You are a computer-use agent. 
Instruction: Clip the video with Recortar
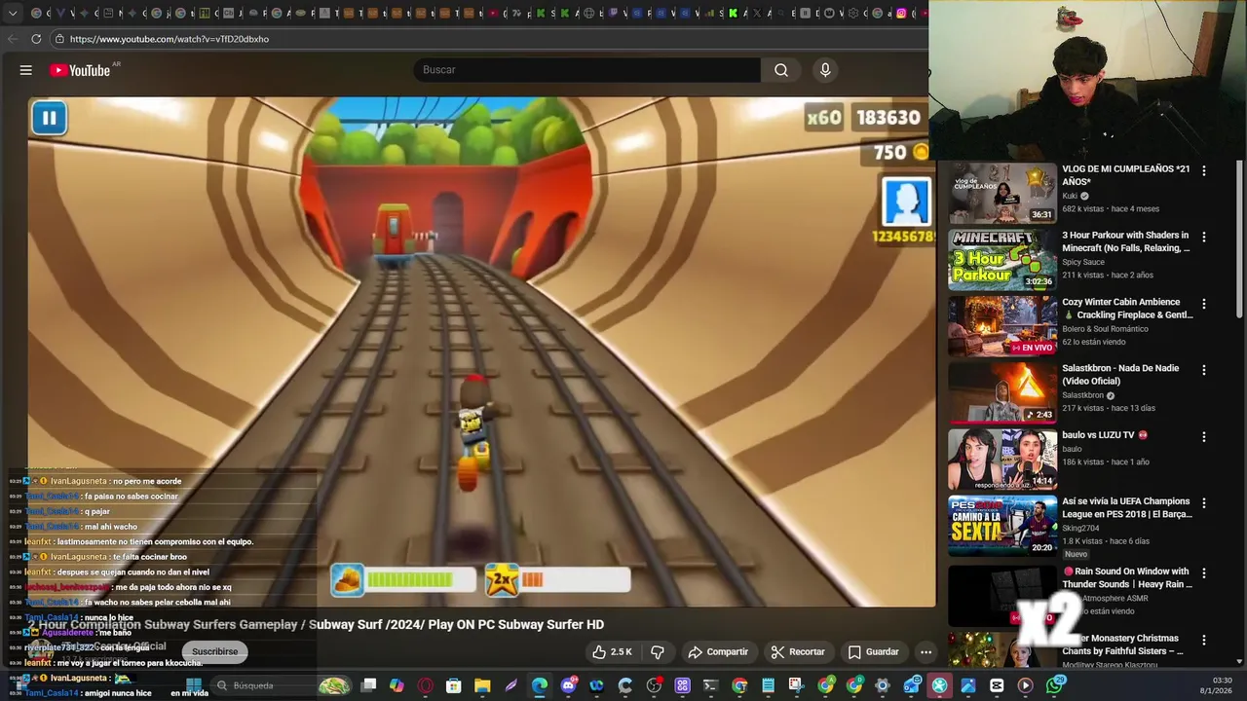click(x=797, y=651)
